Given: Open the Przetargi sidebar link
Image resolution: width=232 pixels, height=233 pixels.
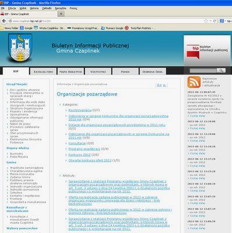Looking at the screenshot, I should pos(16,199).
